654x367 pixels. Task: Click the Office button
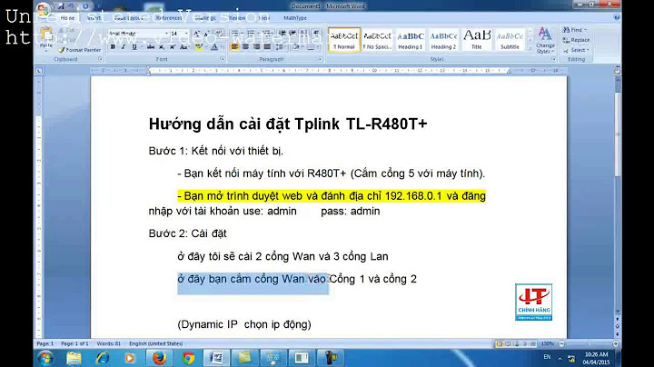point(43,10)
